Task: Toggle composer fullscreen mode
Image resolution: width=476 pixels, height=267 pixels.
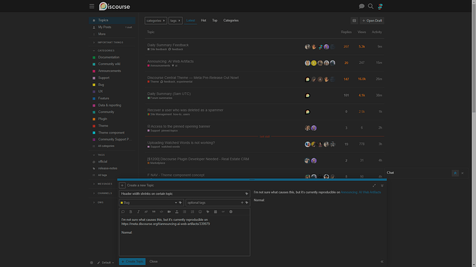Action: point(374,186)
